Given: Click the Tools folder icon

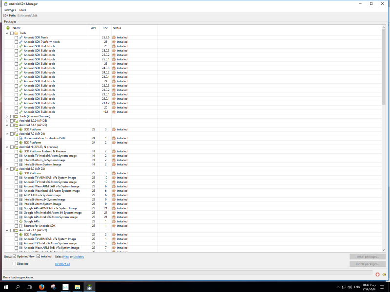Looking at the screenshot, I should [x=16, y=33].
